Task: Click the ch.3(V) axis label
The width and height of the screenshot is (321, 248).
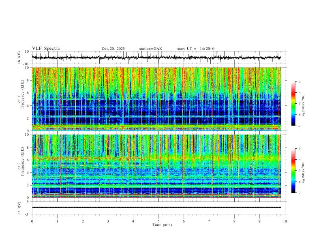Action: coord(19,208)
